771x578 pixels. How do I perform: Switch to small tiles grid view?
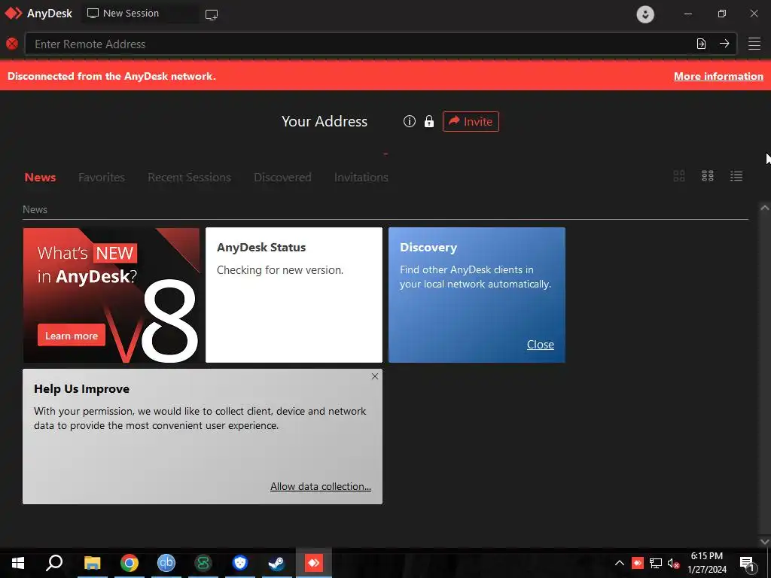click(x=708, y=176)
